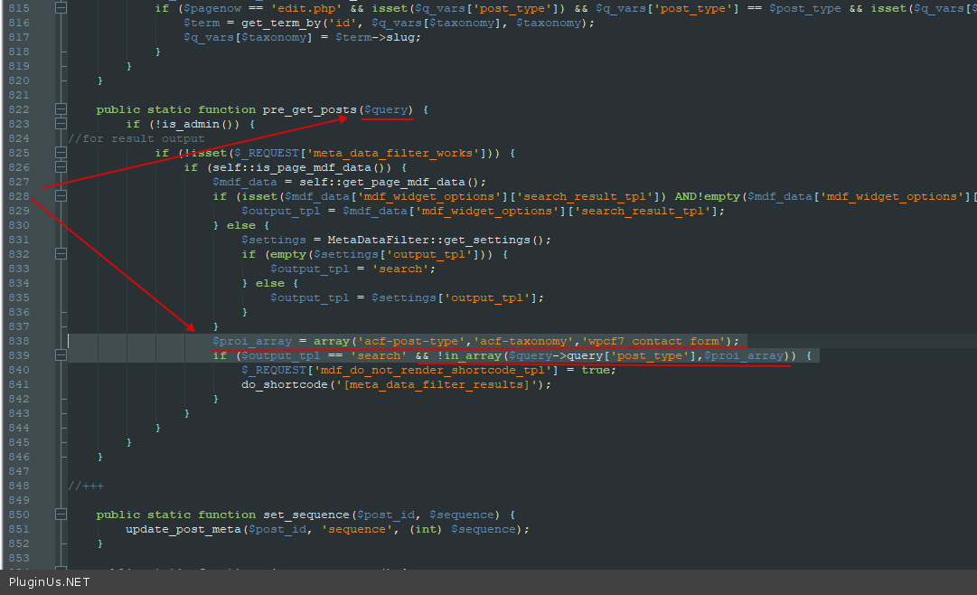Viewport: 977px width, 595px height.
Task: Toggle fold marker on line 839
Action: (61, 355)
